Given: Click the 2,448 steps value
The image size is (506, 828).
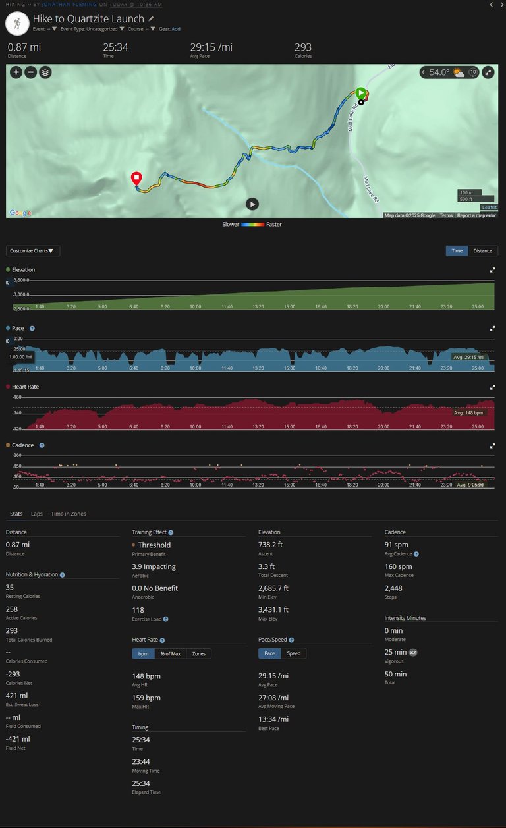Looking at the screenshot, I should click(x=394, y=588).
